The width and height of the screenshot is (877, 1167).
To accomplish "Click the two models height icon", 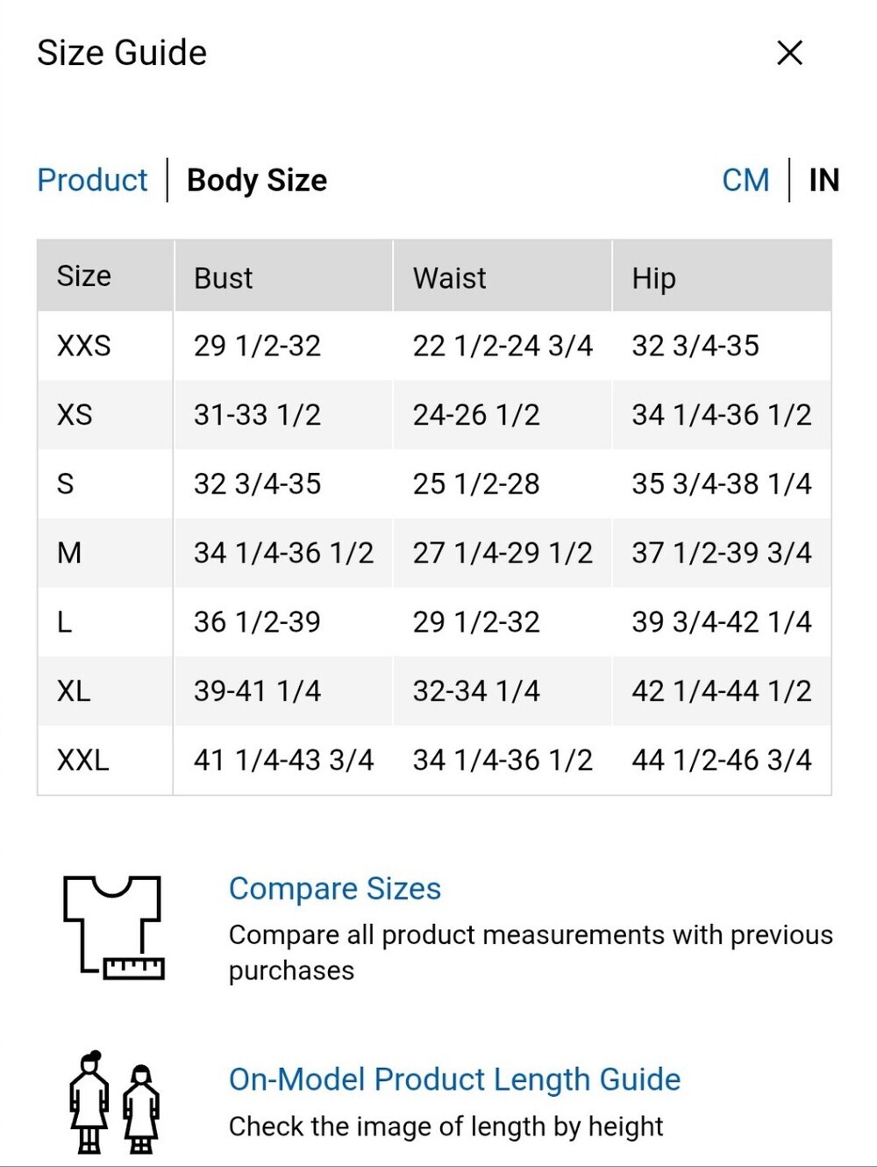I will pyautogui.click(x=114, y=1102).
